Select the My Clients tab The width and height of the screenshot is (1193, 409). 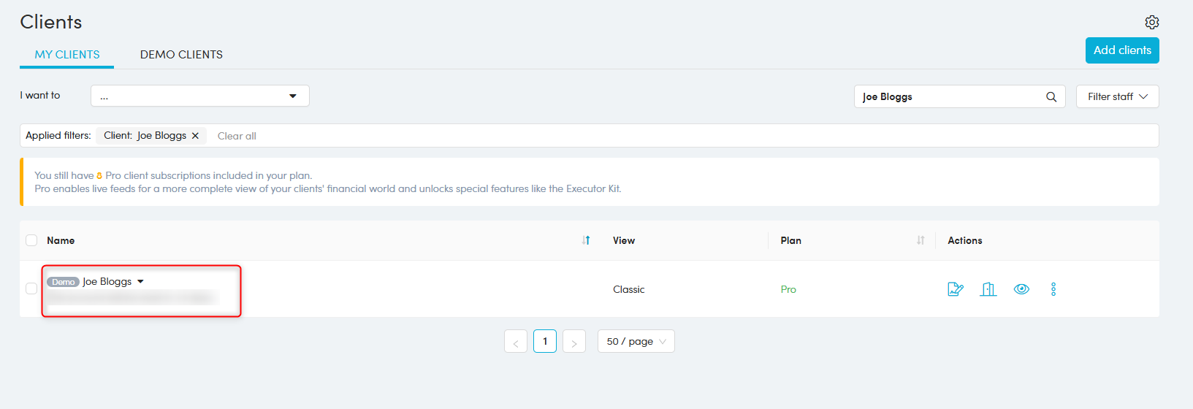67,55
